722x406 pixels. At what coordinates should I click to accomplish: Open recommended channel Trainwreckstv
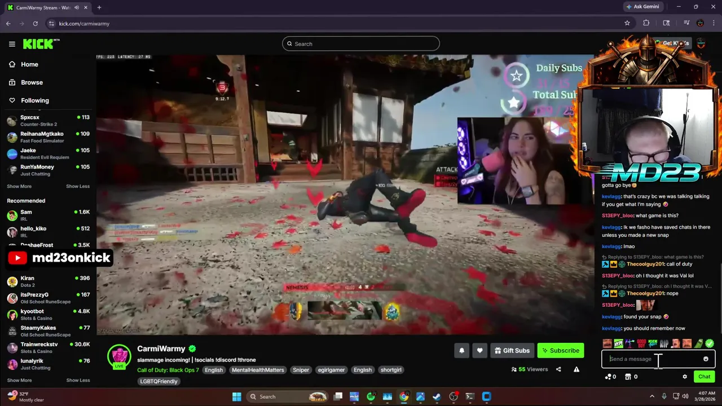pyautogui.click(x=48, y=347)
